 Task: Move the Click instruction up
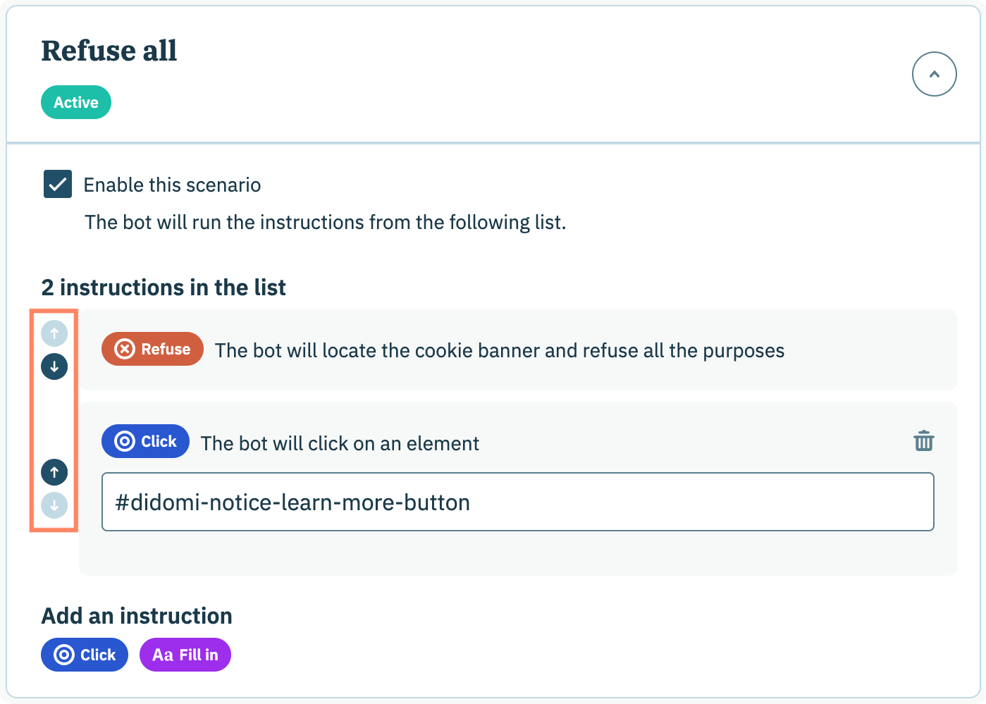point(54,472)
